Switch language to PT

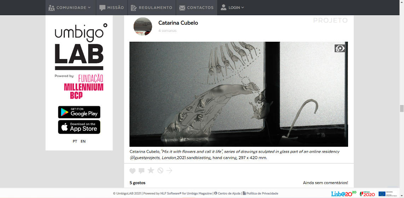(75, 141)
